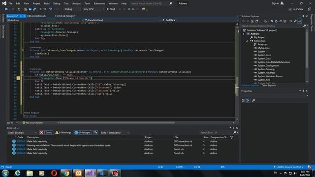Open XAMPP from the taskbar
This screenshot has width=315, height=177.
point(78,173)
